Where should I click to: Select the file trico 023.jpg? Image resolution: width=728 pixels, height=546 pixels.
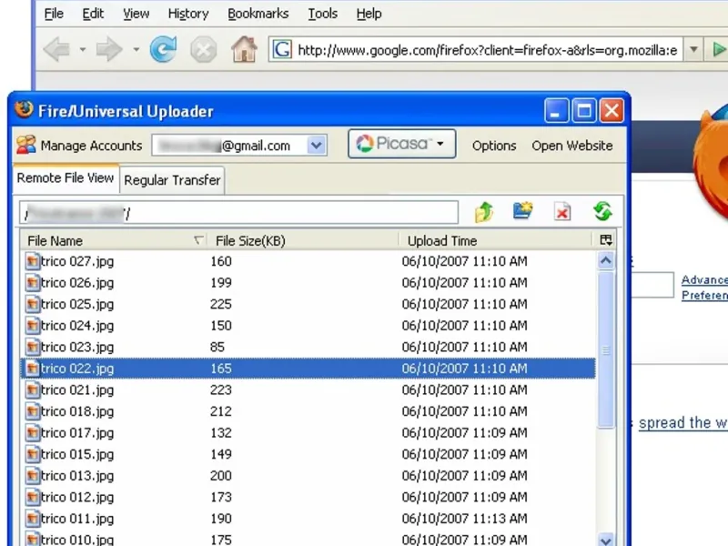click(308, 347)
